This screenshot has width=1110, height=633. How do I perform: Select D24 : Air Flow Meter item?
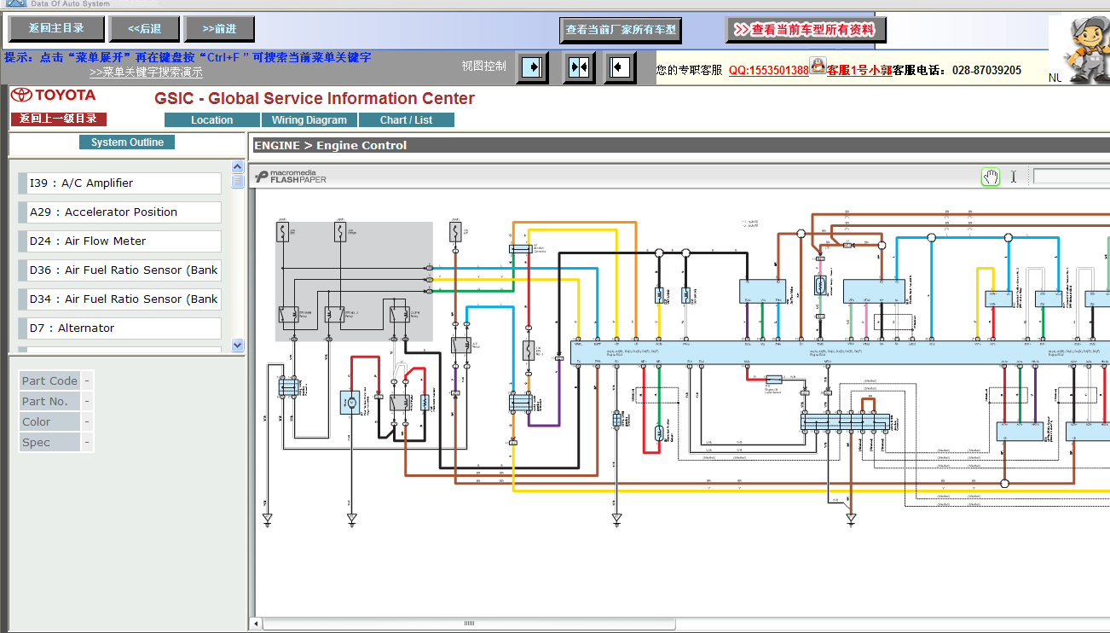[x=120, y=241]
